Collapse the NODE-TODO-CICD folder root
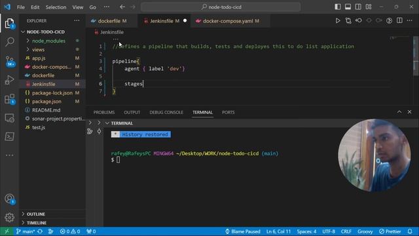 point(52,32)
